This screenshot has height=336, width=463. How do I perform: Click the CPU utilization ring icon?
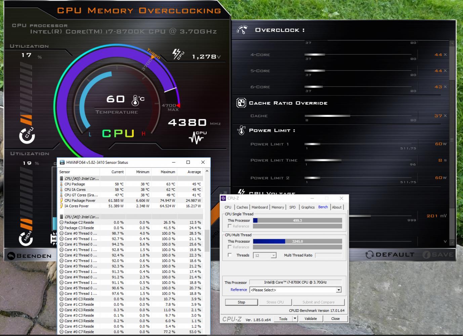point(27,135)
